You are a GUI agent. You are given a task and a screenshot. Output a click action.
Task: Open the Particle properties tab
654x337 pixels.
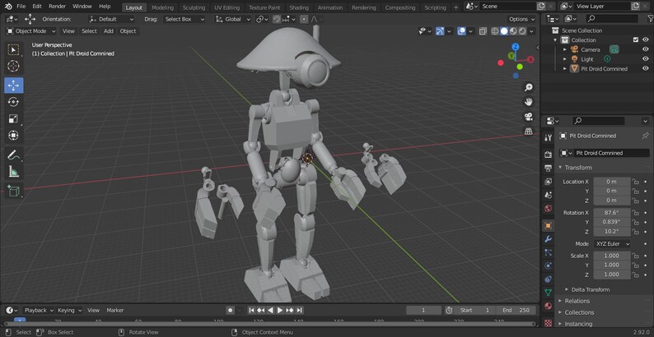548,252
